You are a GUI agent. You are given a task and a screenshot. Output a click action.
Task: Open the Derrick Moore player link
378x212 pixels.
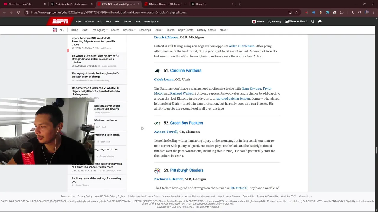click(166, 37)
